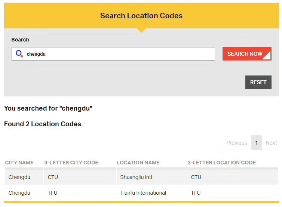
Task: Click Chengdu in the second row
Action: [19, 193]
